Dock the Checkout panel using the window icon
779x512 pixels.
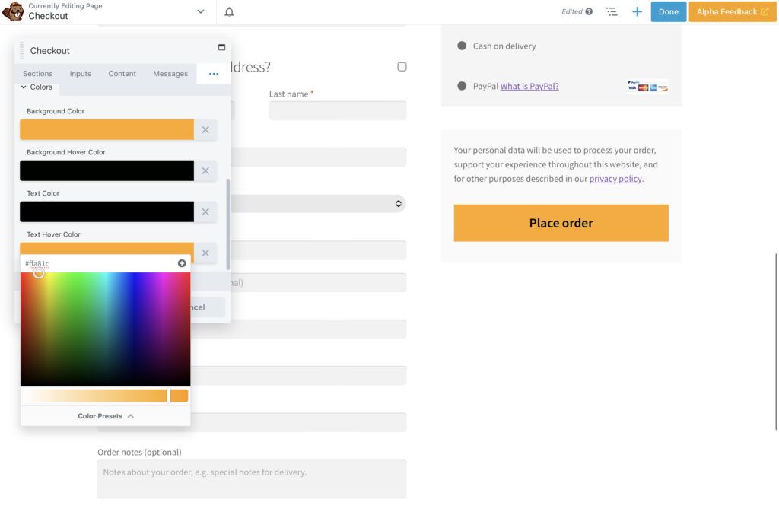pyautogui.click(x=221, y=47)
